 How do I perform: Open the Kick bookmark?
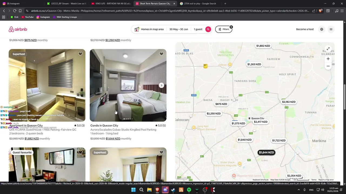click(14, 17)
